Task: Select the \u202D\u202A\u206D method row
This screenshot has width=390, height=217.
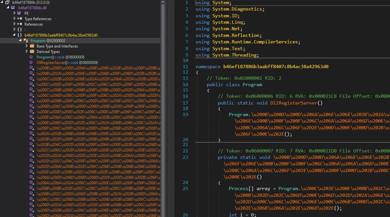Action: [x=98, y=155]
